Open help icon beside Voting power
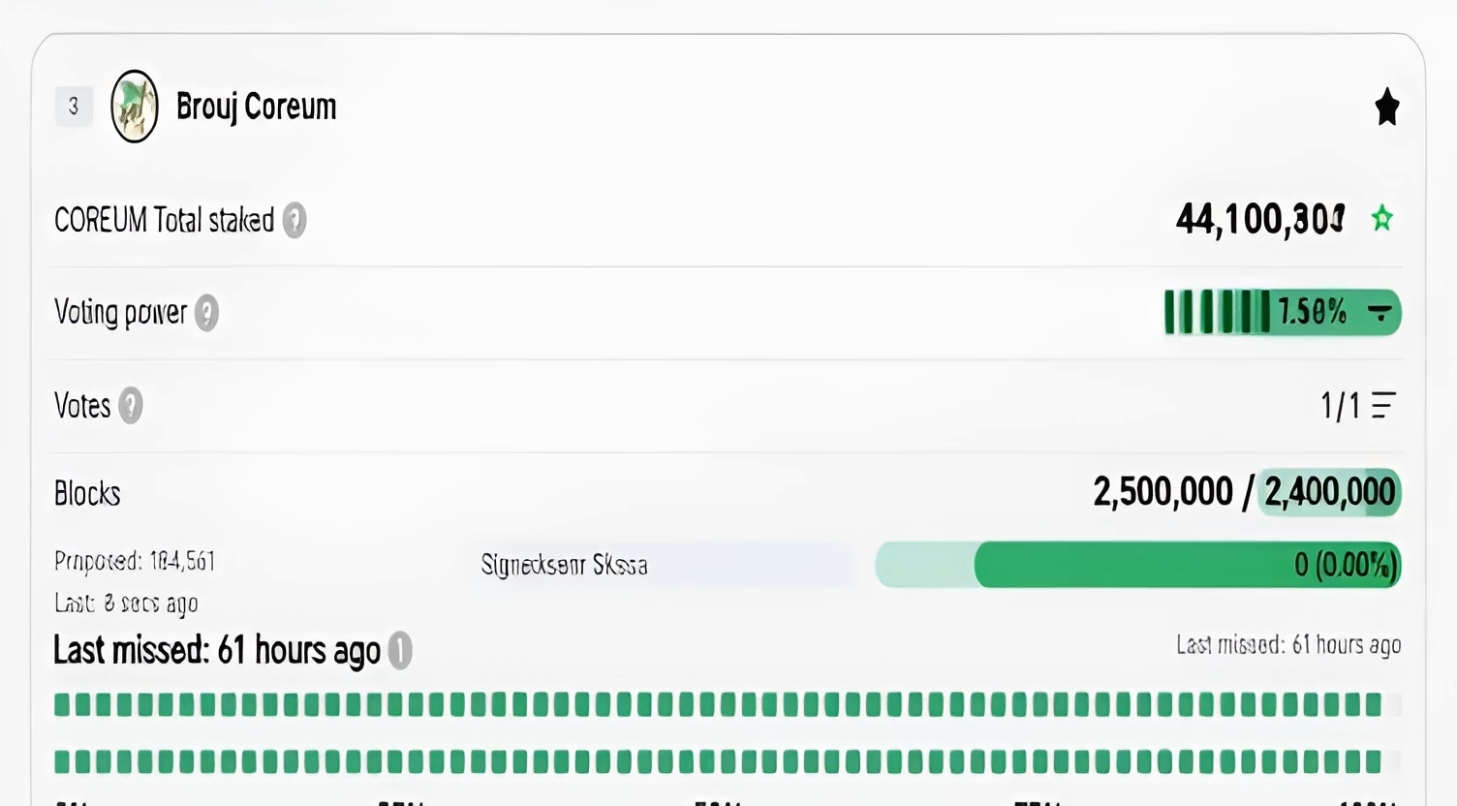Screen dimensions: 1457x806 206,313
